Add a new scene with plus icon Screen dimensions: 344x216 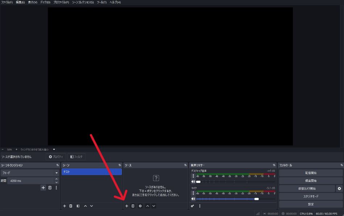(x=65, y=206)
